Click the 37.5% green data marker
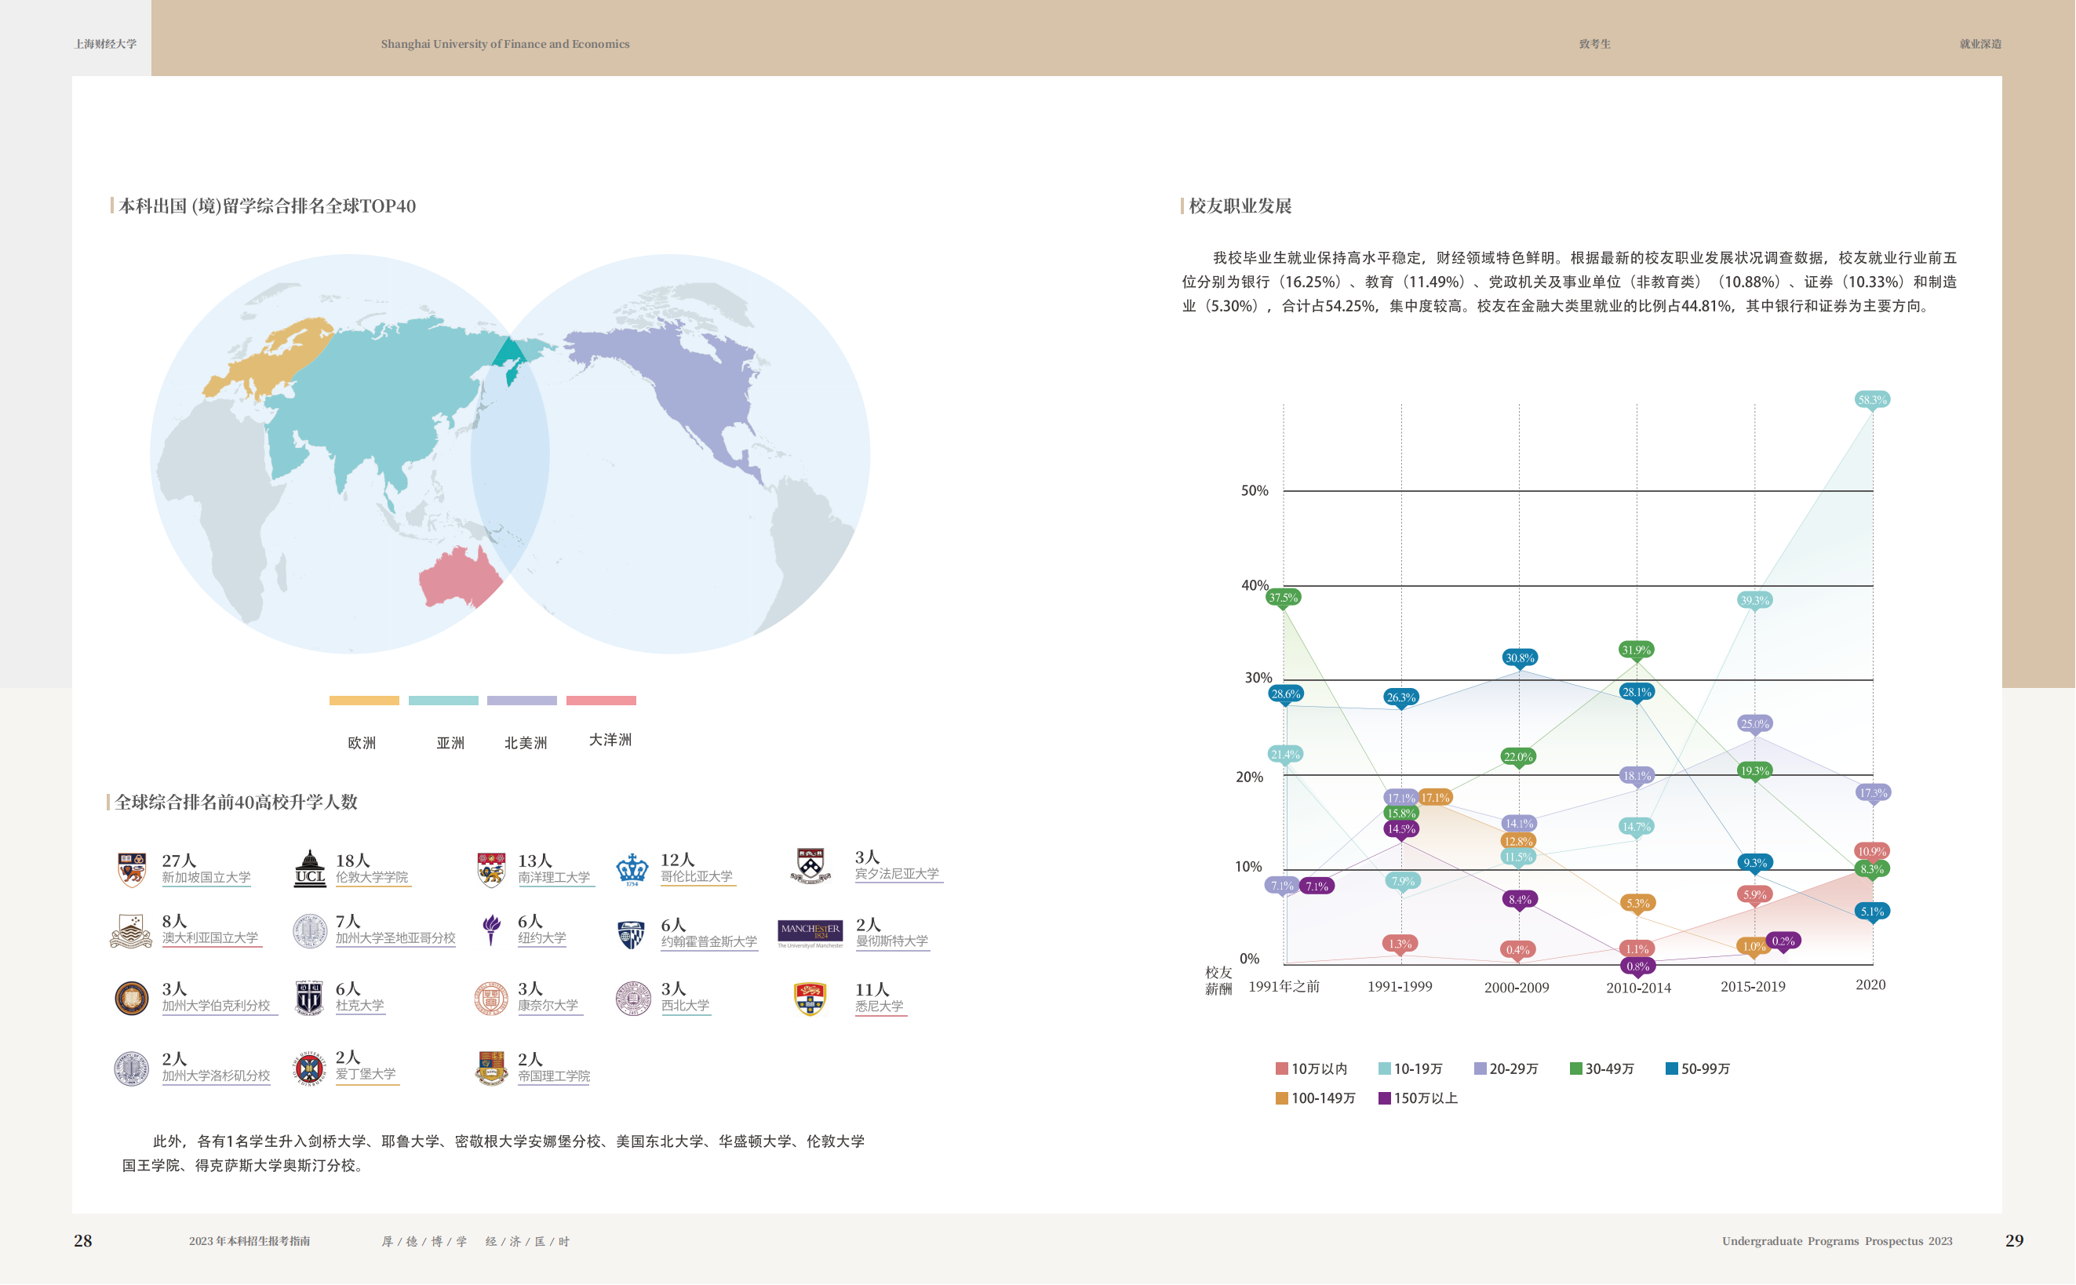 pyautogui.click(x=1283, y=598)
